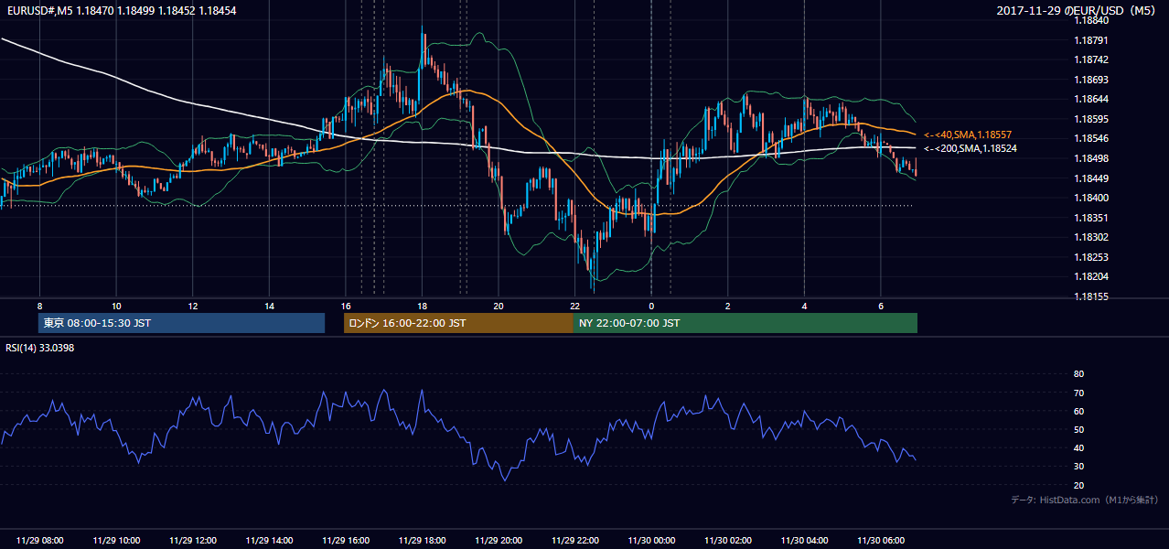Click price axis label 1.18840
Image resolution: width=1169 pixels, height=549 pixels.
tap(1090, 20)
